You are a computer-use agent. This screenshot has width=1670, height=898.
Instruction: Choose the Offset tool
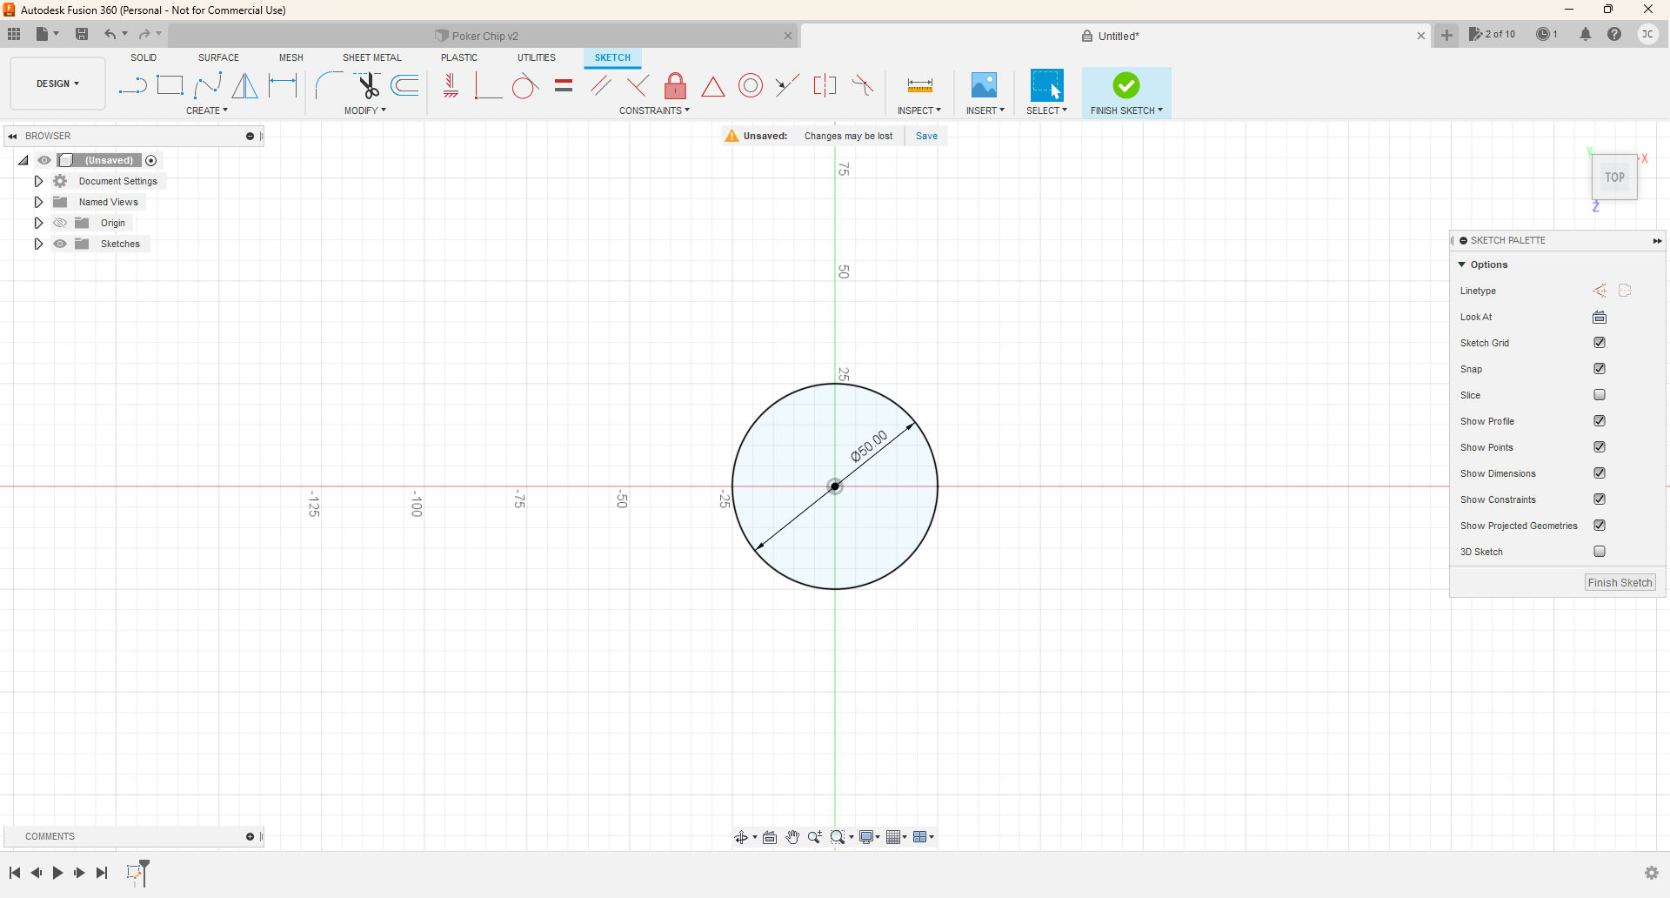pos(405,85)
